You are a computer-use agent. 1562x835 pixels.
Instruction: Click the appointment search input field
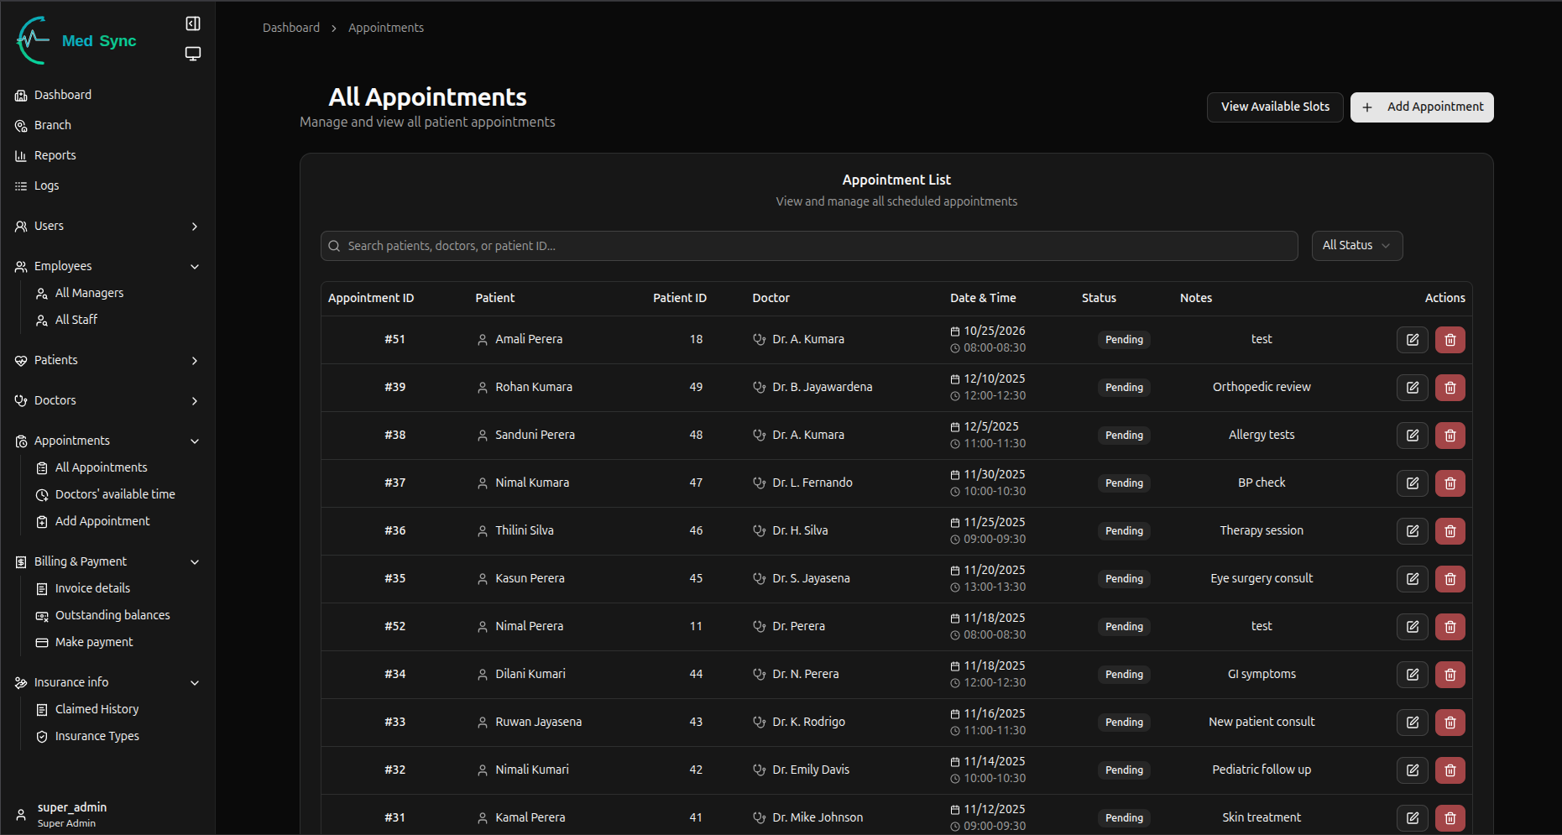[809, 246]
